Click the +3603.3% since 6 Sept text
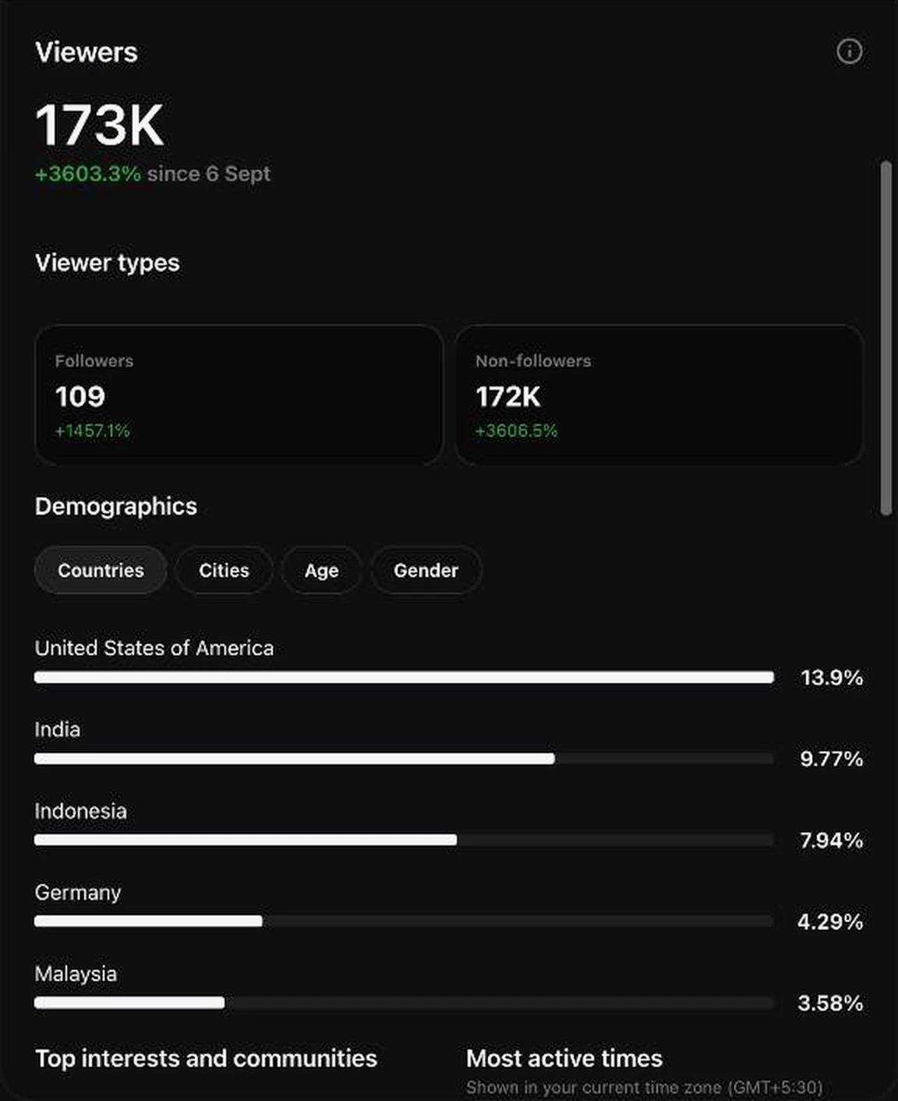The width and height of the screenshot is (898, 1101). (153, 173)
